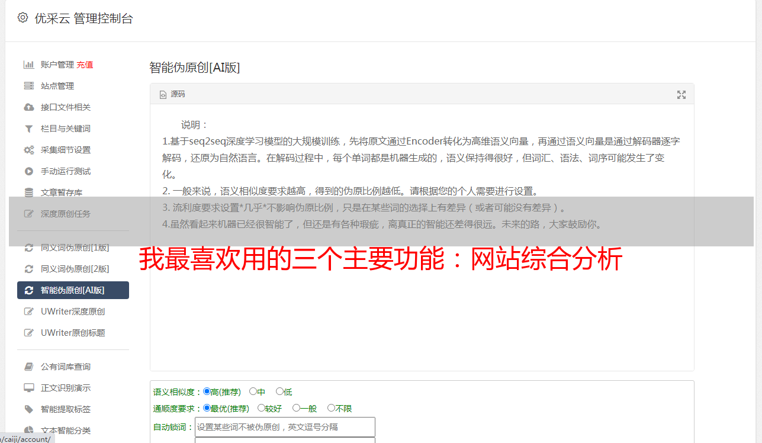762x443 pixels.
Task: Click the 通顺度要求 label
Action: click(x=176, y=409)
